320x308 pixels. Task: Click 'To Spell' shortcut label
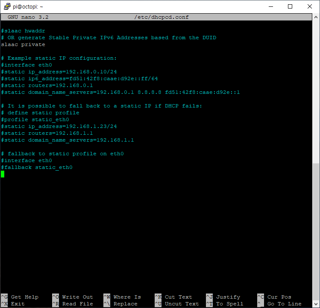(x=229, y=304)
